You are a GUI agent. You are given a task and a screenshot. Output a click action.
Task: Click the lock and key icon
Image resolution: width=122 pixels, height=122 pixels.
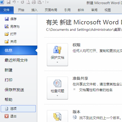(x=57, y=50)
